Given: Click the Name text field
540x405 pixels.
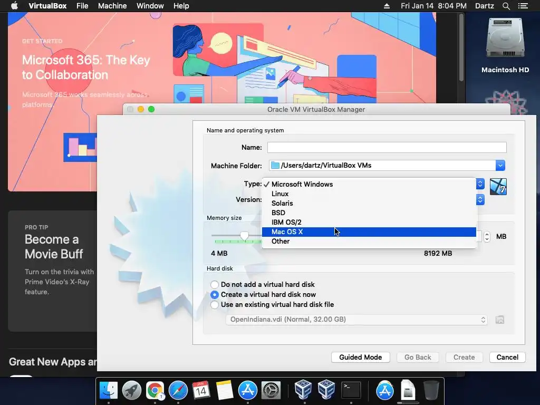Looking at the screenshot, I should coord(387,148).
